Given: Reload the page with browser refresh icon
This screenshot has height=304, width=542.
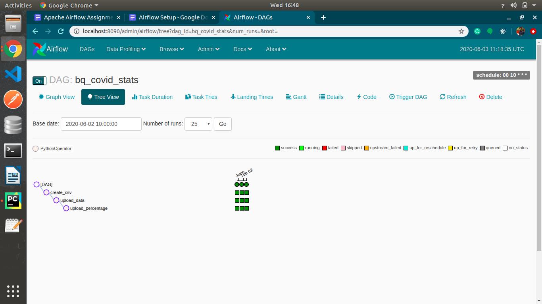Looking at the screenshot, I should tap(61, 31).
